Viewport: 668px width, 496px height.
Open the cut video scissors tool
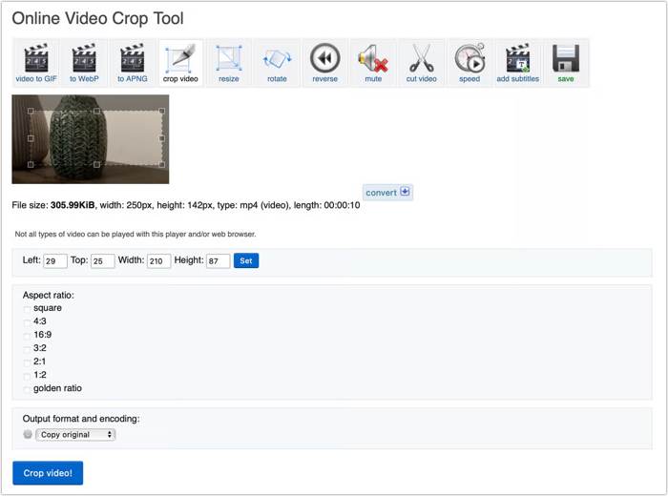[421, 63]
